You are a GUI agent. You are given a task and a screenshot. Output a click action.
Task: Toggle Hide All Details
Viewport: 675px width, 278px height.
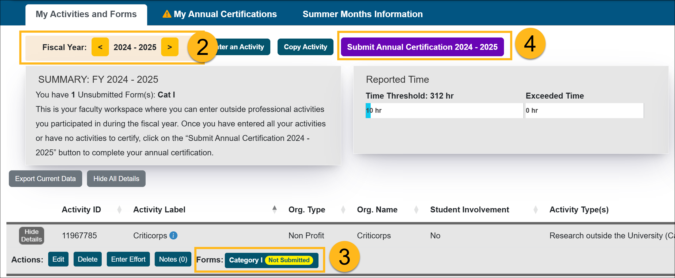click(116, 178)
